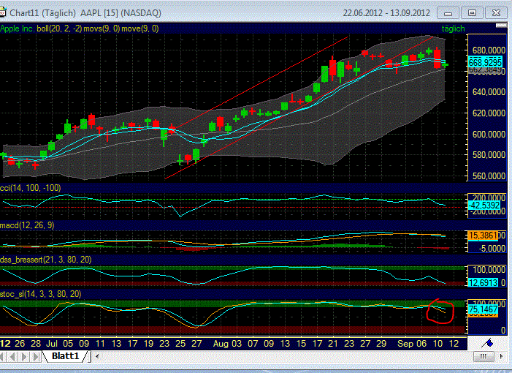Click the '03' date label after Aug
This screenshot has height=373, width=512.
(x=237, y=344)
